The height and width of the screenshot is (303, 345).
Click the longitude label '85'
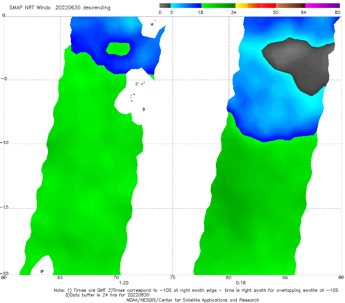(285, 277)
